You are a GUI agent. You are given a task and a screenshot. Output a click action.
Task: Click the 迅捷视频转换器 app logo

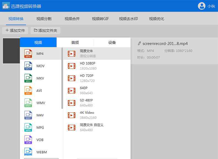(x=6, y=6)
